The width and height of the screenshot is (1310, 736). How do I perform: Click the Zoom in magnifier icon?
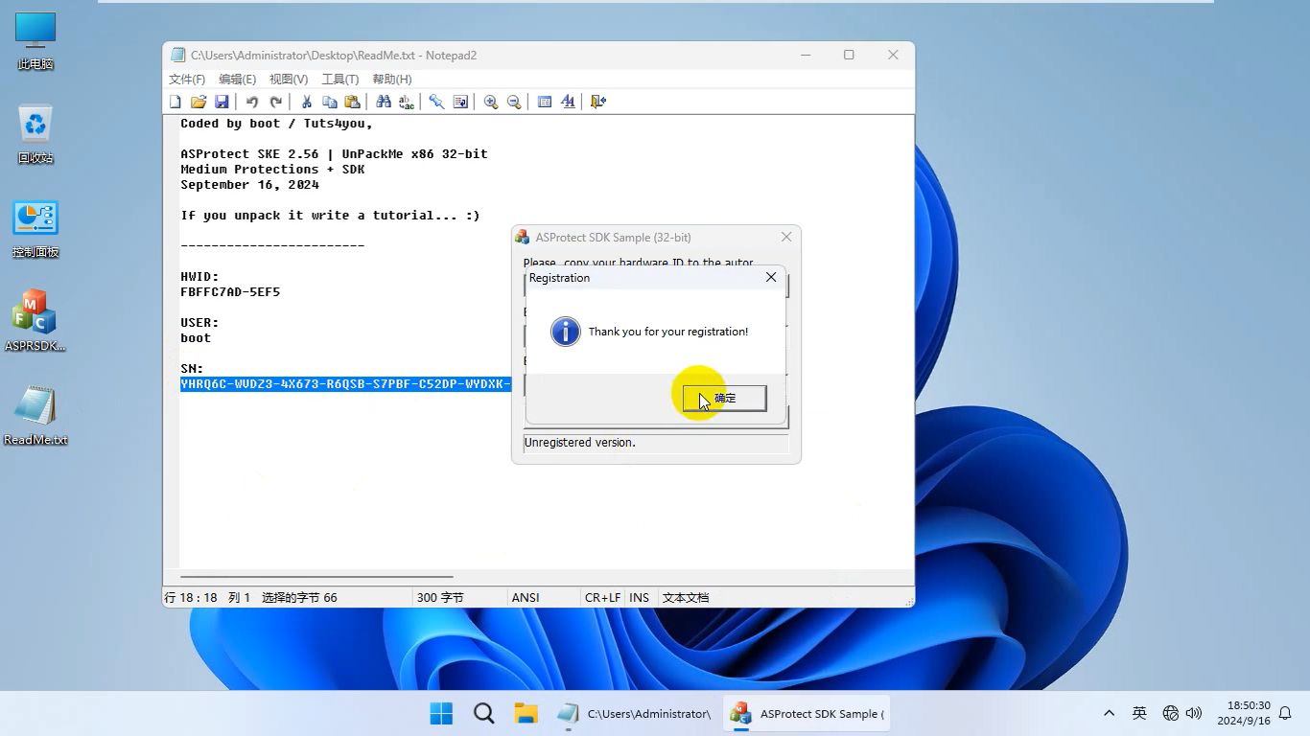491,102
